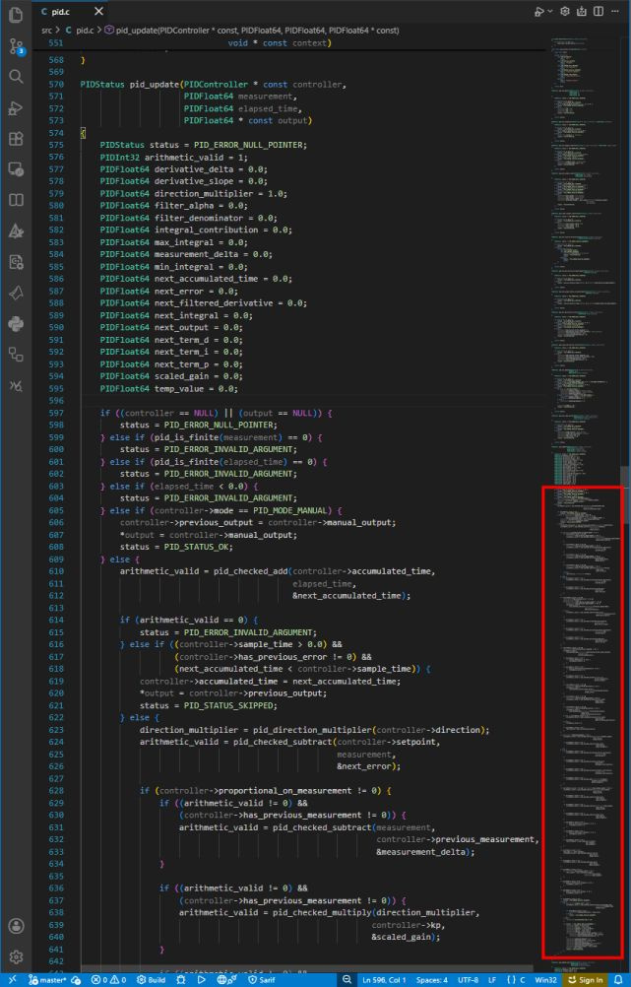Click line number 597 in gutter
Image resolution: width=631 pixels, height=987 pixels.
click(56, 413)
